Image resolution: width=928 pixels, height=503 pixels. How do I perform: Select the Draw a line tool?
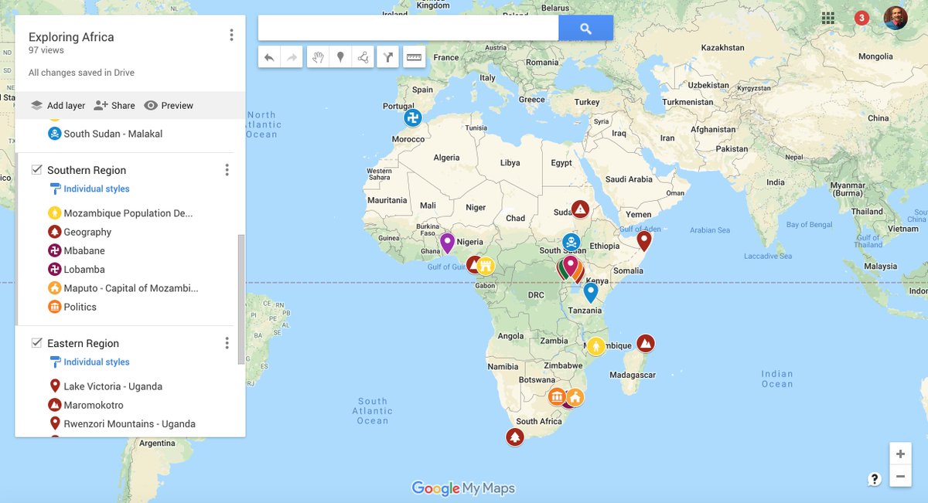click(x=363, y=56)
